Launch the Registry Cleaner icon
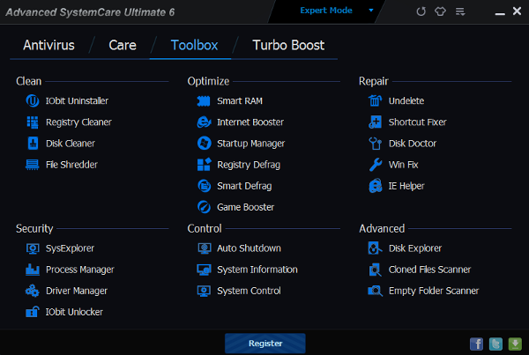The height and width of the screenshot is (355, 529). 32,122
